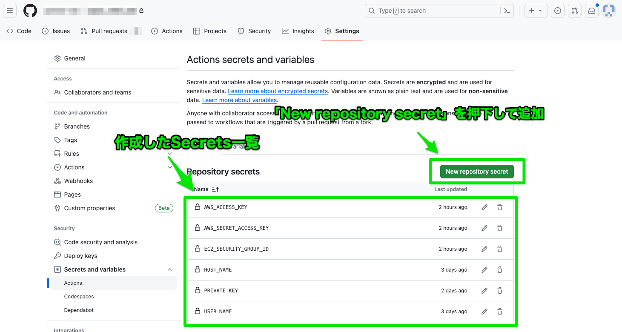Open the encrypted secrets documentation link
622x332 pixels.
(278, 91)
